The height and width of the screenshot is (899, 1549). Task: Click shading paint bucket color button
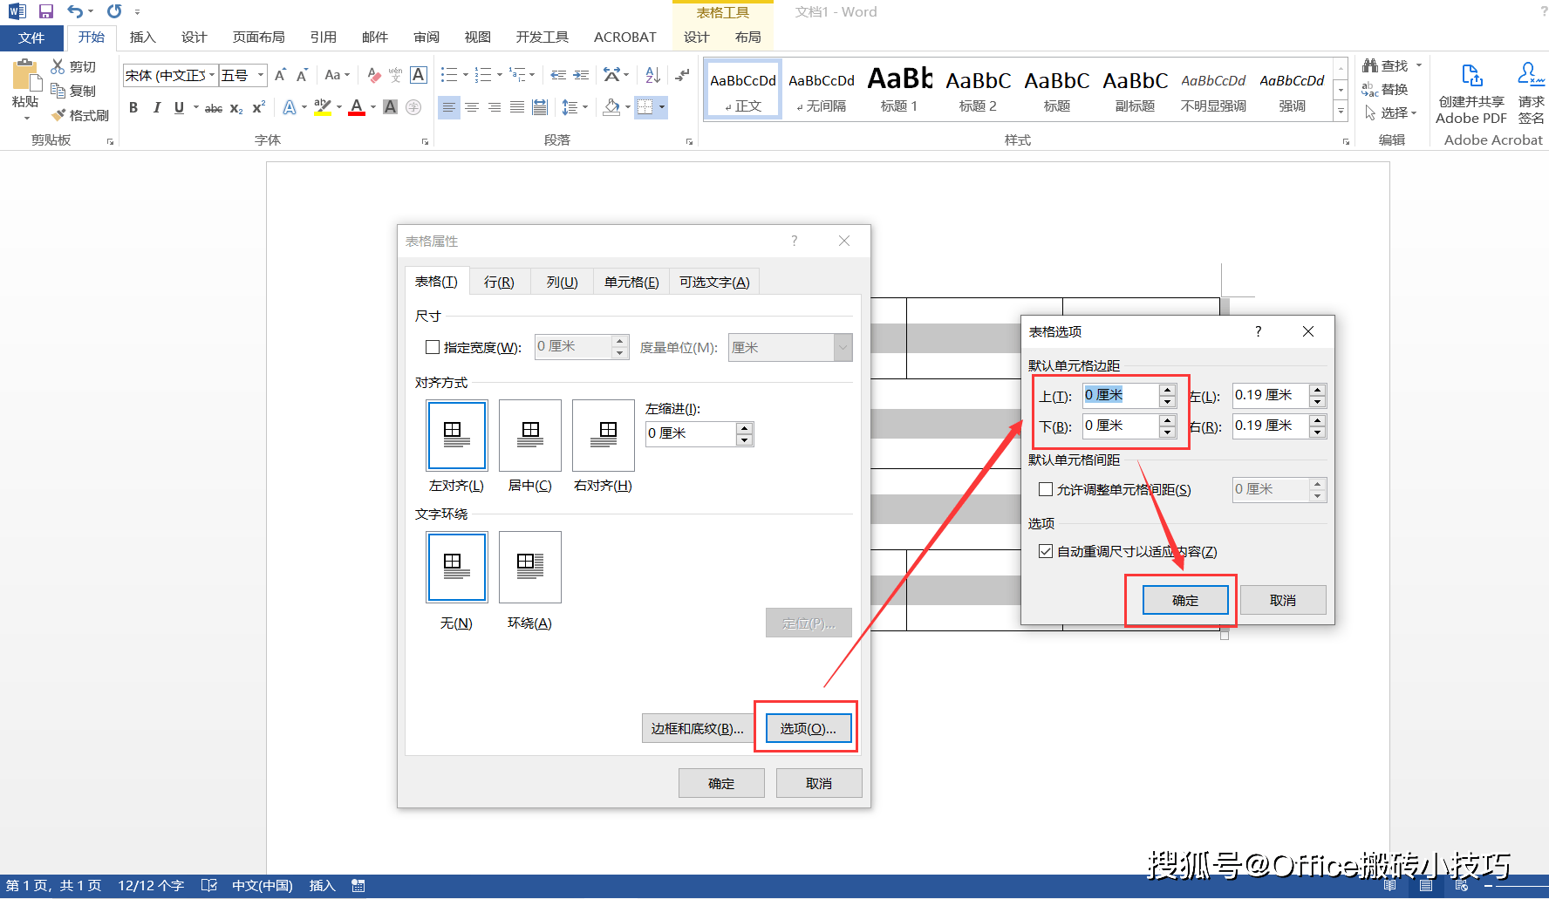611,107
